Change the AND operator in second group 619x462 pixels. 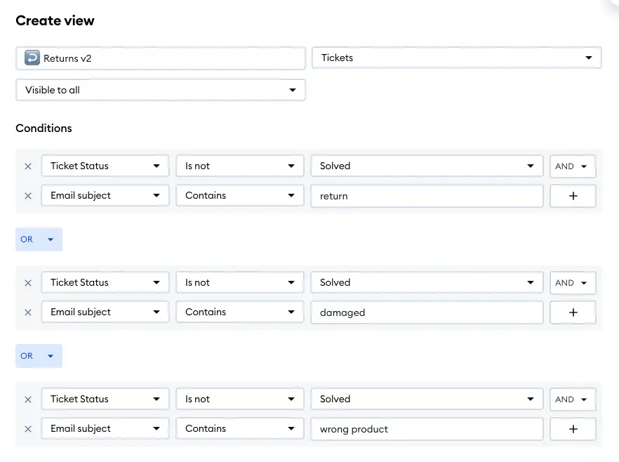coord(573,283)
